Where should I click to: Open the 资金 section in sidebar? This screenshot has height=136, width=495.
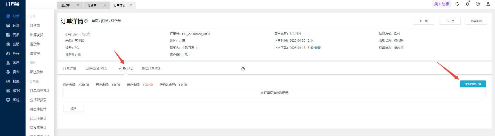click(x=13, y=72)
